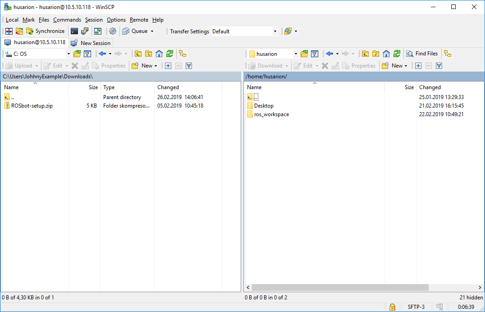Screen dimensions: 485x312
Task: Click the SFTP-3 protocol status indicator
Action: click(416, 307)
